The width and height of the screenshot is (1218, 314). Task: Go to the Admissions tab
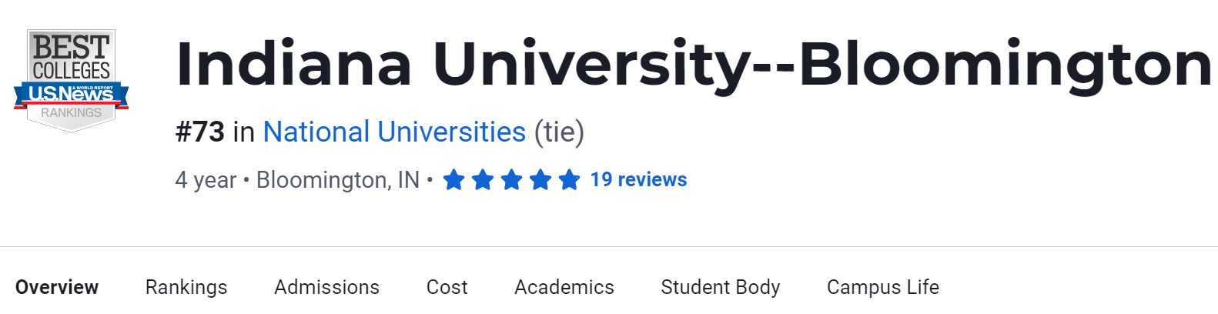(x=326, y=287)
